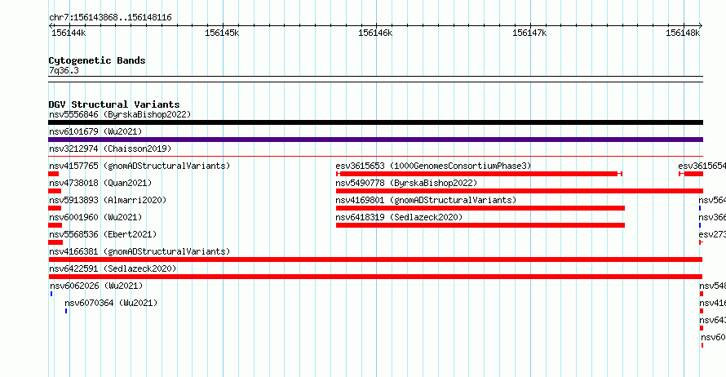
Task: Open variant label nsv3212974 (Chaisson2019)
Action: click(x=110, y=149)
